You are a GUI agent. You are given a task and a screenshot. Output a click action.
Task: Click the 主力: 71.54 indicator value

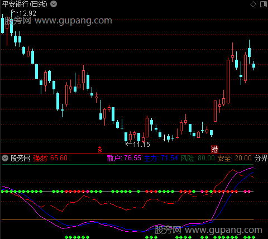coord(161,158)
